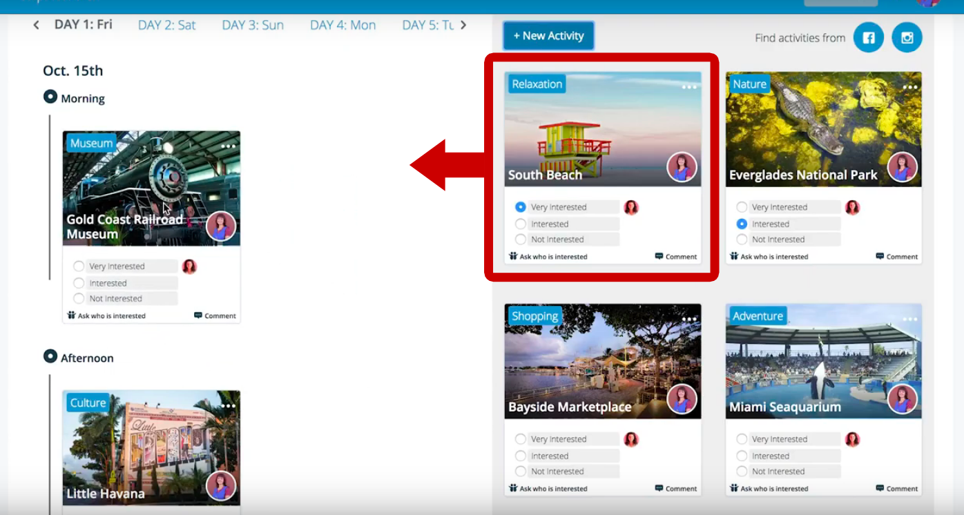Screen dimensions: 964x515
Task: Open the Little Havana activity photo
Action: point(152,448)
